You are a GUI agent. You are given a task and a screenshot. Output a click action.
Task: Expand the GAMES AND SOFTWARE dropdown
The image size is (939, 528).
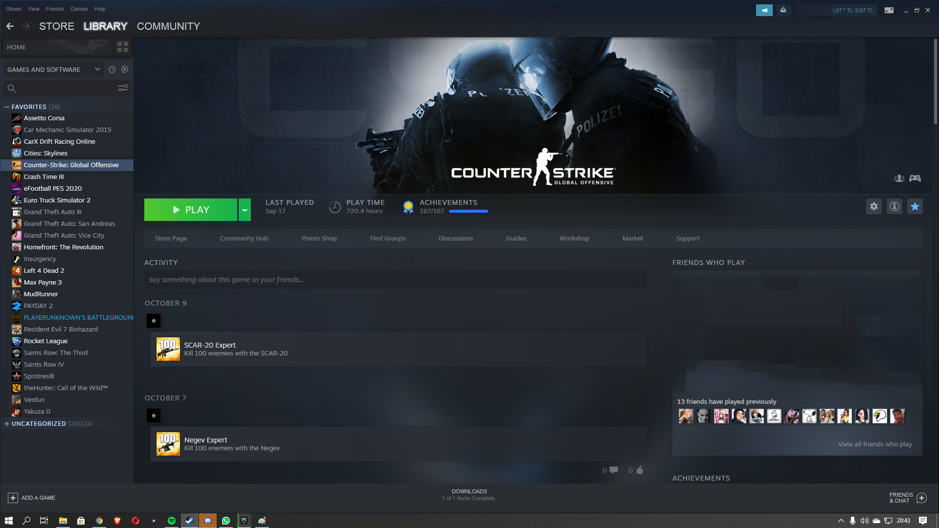tap(97, 69)
